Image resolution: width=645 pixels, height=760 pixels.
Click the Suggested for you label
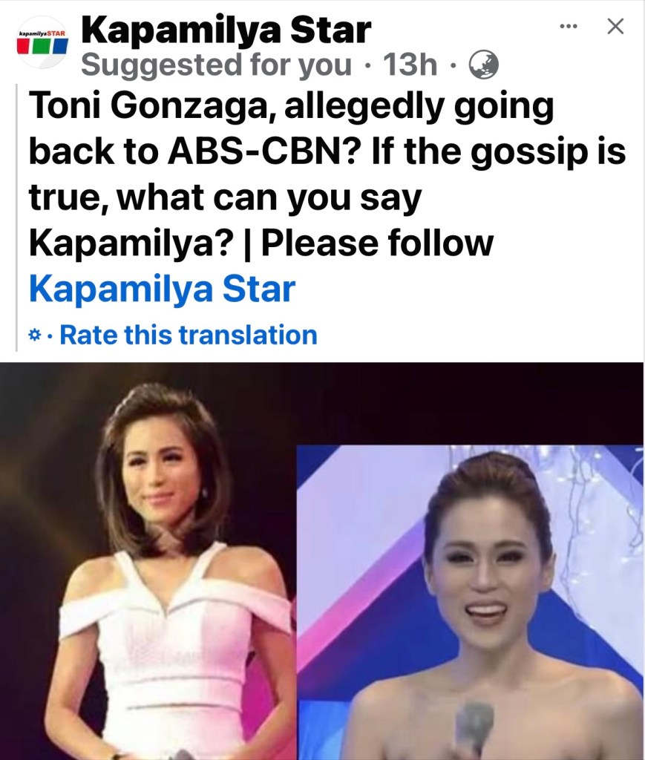[x=216, y=65]
